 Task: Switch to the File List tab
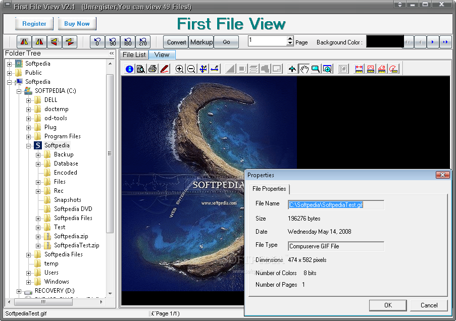[134, 55]
